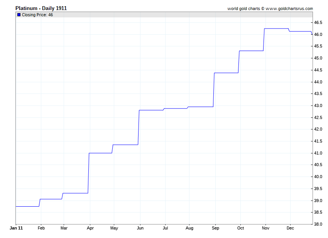Click the 41.0 y-axis price label
Image resolution: width=328 pixels, height=238 pixels.
click(318, 153)
